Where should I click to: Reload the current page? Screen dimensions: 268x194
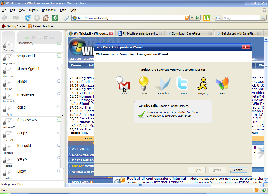pos(28,18)
